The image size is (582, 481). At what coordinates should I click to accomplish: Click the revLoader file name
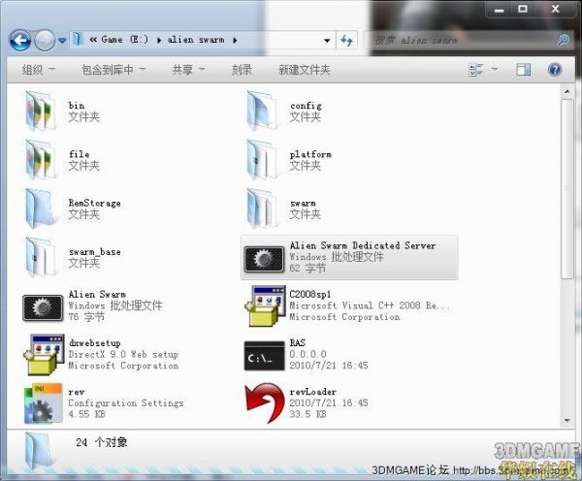[313, 392]
